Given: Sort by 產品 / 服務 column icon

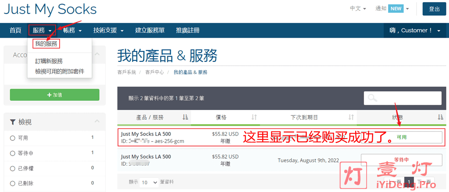Looking at the screenshot, I should pyautogui.click(x=185, y=117).
